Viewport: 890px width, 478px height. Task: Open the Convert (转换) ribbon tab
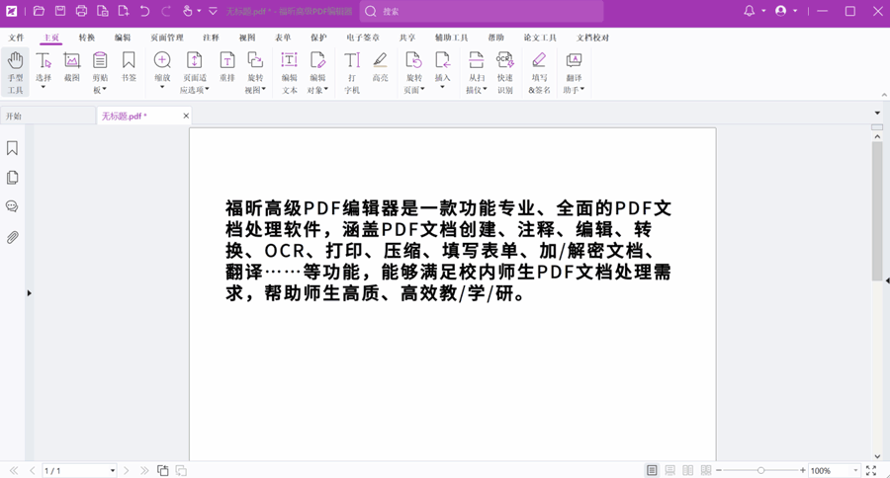coord(87,38)
